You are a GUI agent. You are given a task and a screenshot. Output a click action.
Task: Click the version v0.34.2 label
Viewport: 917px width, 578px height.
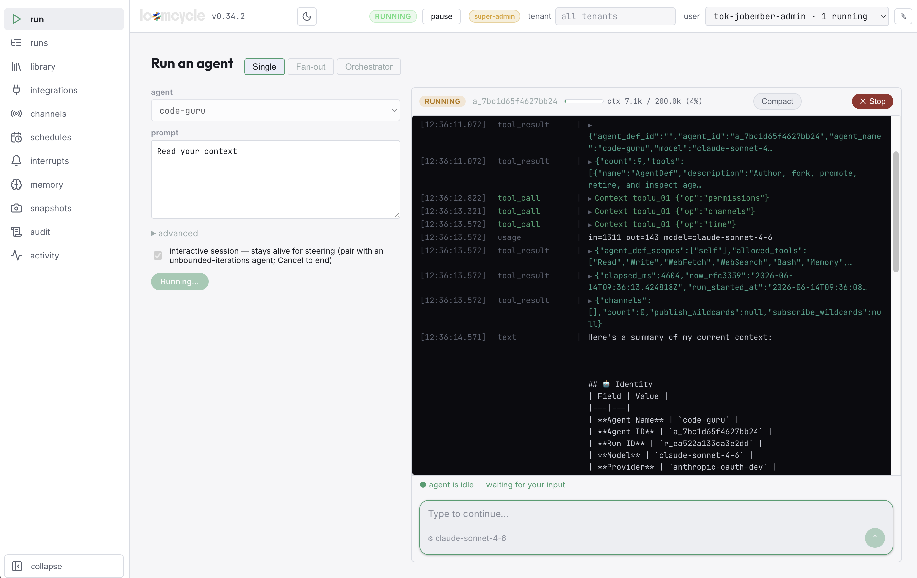click(228, 16)
